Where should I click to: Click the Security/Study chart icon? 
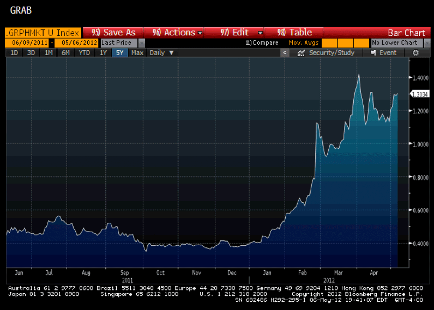(x=300, y=53)
